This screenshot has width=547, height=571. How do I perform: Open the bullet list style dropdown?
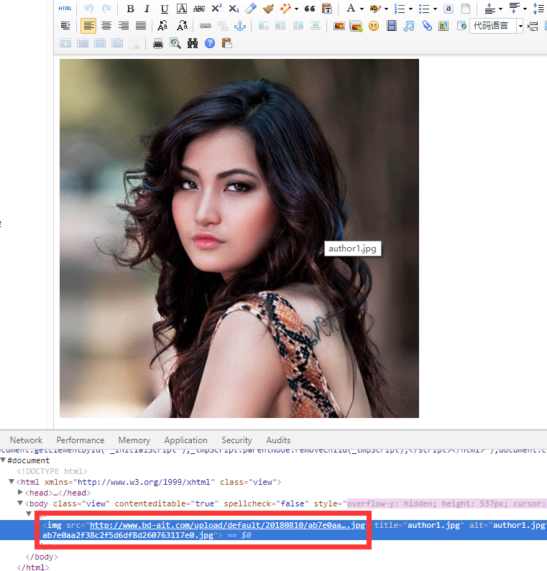(x=435, y=9)
